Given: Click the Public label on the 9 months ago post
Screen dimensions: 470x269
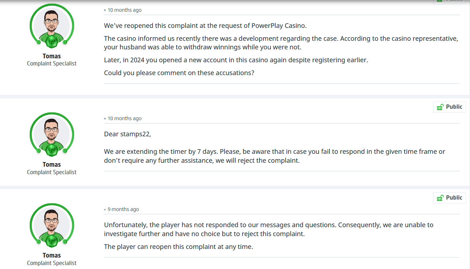Looking at the screenshot, I should point(454,198).
